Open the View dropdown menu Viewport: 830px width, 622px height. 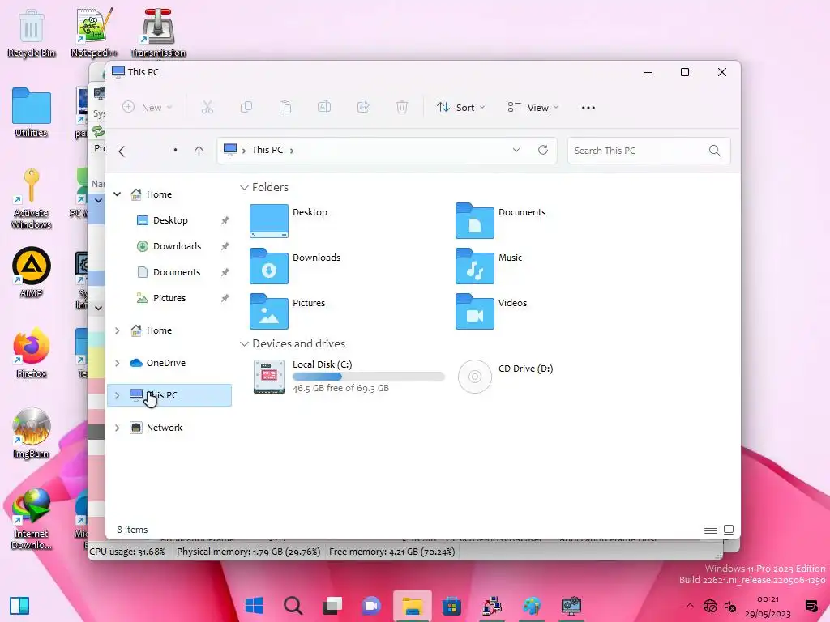coord(533,108)
